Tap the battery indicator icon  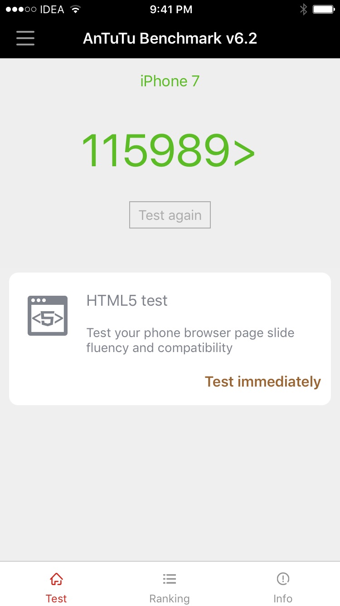click(x=324, y=9)
